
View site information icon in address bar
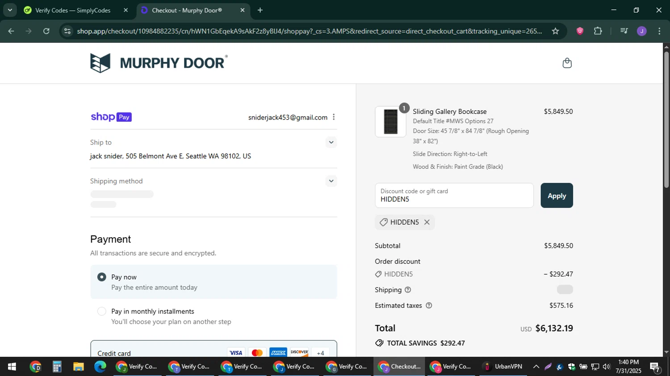[x=67, y=31]
